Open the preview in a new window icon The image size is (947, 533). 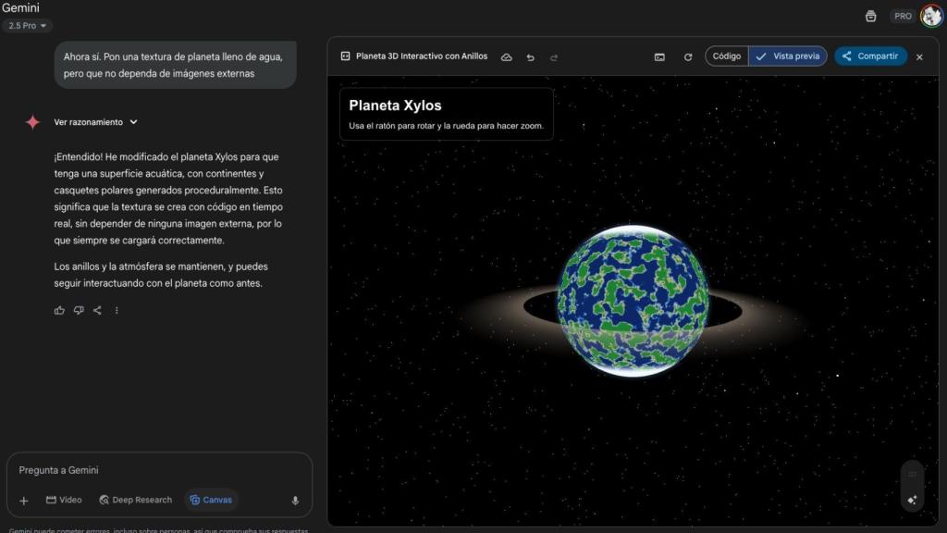[x=658, y=56]
